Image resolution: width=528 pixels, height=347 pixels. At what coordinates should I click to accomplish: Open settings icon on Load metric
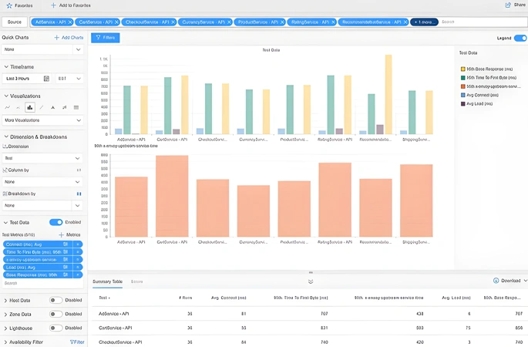click(66, 267)
